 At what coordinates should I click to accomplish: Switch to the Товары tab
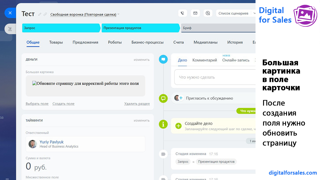(x=56, y=42)
